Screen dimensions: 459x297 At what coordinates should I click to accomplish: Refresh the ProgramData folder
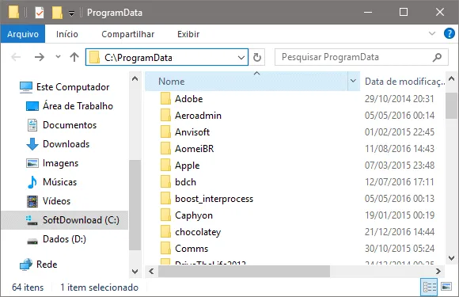point(257,57)
